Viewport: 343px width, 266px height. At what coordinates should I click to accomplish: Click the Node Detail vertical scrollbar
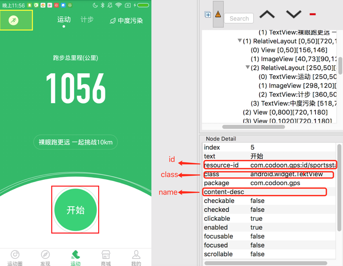(x=339, y=188)
